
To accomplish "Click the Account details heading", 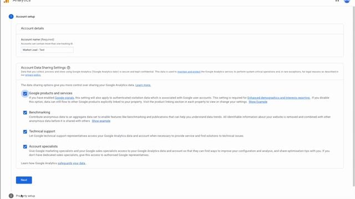I will [32, 28].
